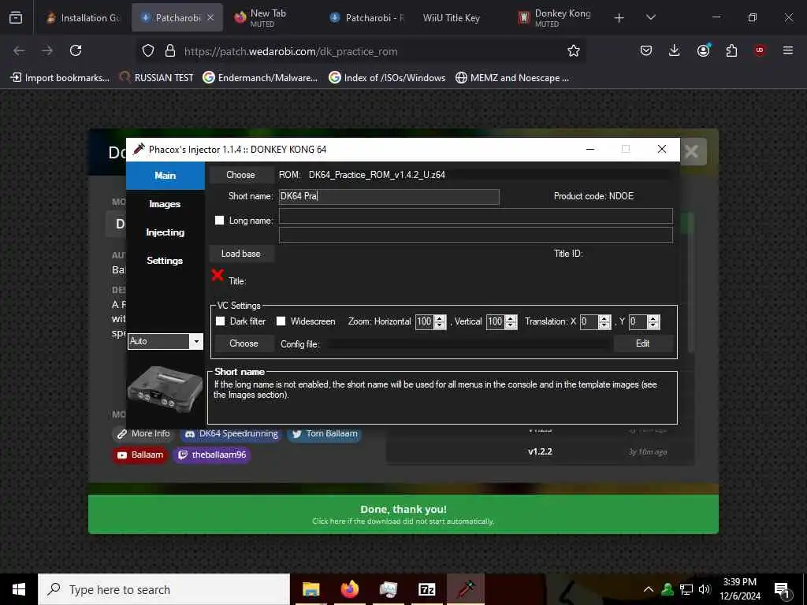
Task: Open the MEMZ and Noescape bookmark
Action: [x=512, y=78]
